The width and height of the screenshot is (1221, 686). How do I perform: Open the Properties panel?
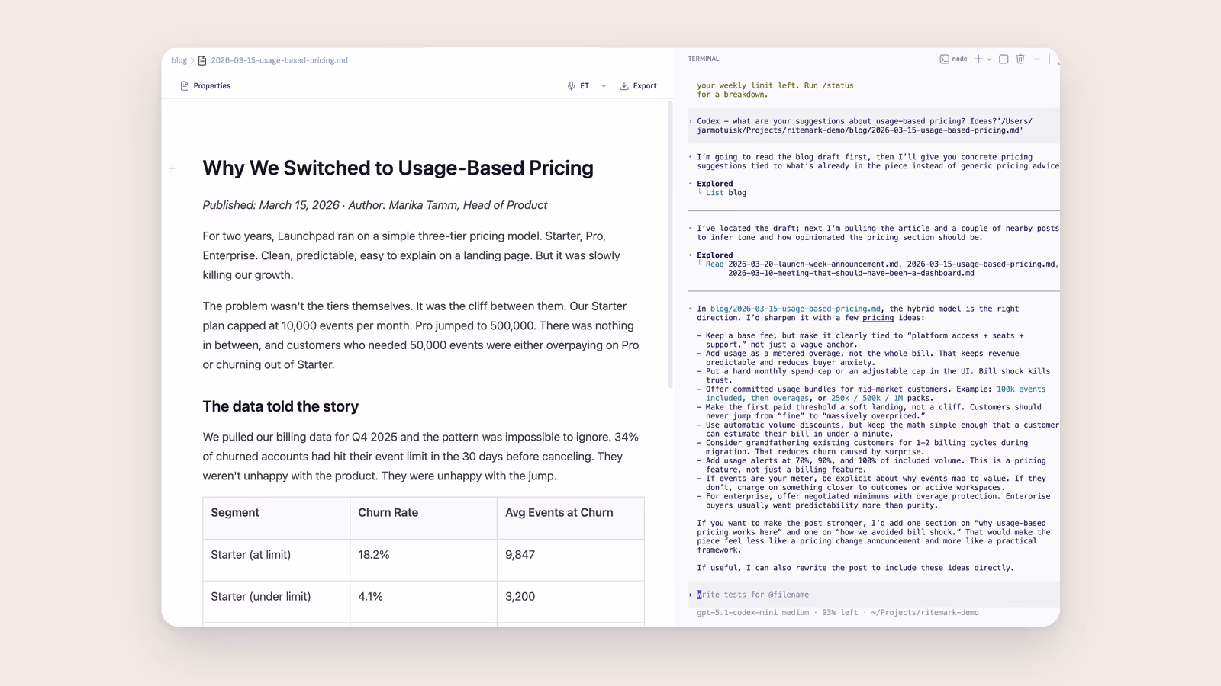tap(205, 86)
